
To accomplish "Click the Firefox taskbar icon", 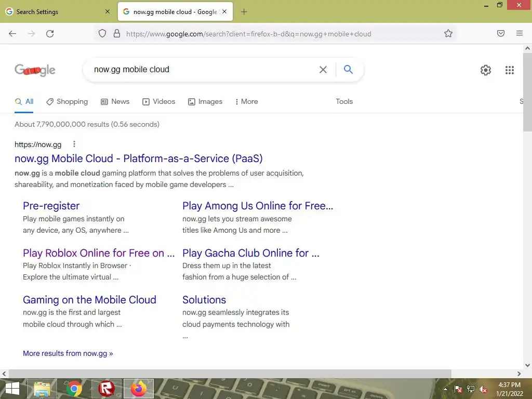I will click(x=138, y=389).
